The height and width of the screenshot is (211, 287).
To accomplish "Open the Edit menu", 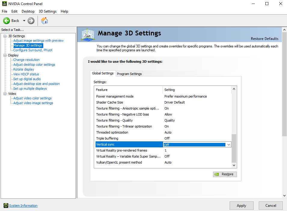I will pos(14,11).
